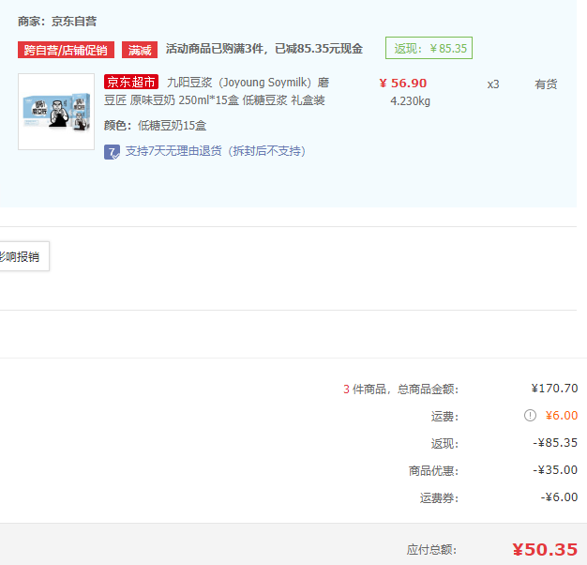Click the 影响报销 button
This screenshot has width=587, height=565.
(x=23, y=256)
